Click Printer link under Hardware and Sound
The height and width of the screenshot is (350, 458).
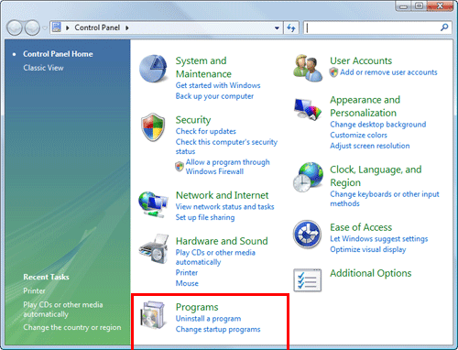(187, 272)
